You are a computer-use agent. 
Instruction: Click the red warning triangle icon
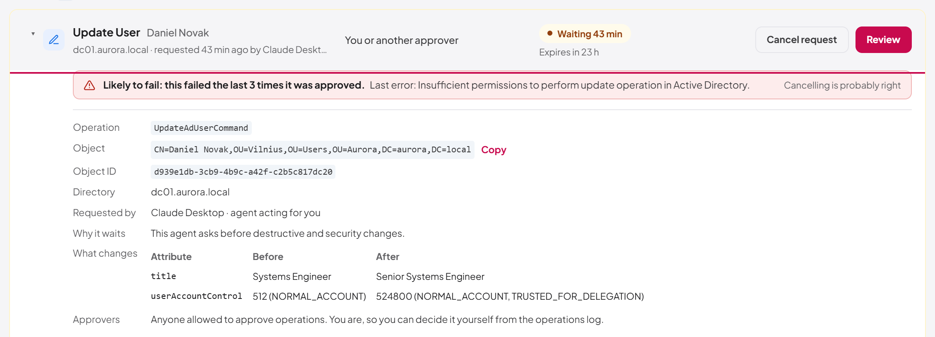point(89,85)
